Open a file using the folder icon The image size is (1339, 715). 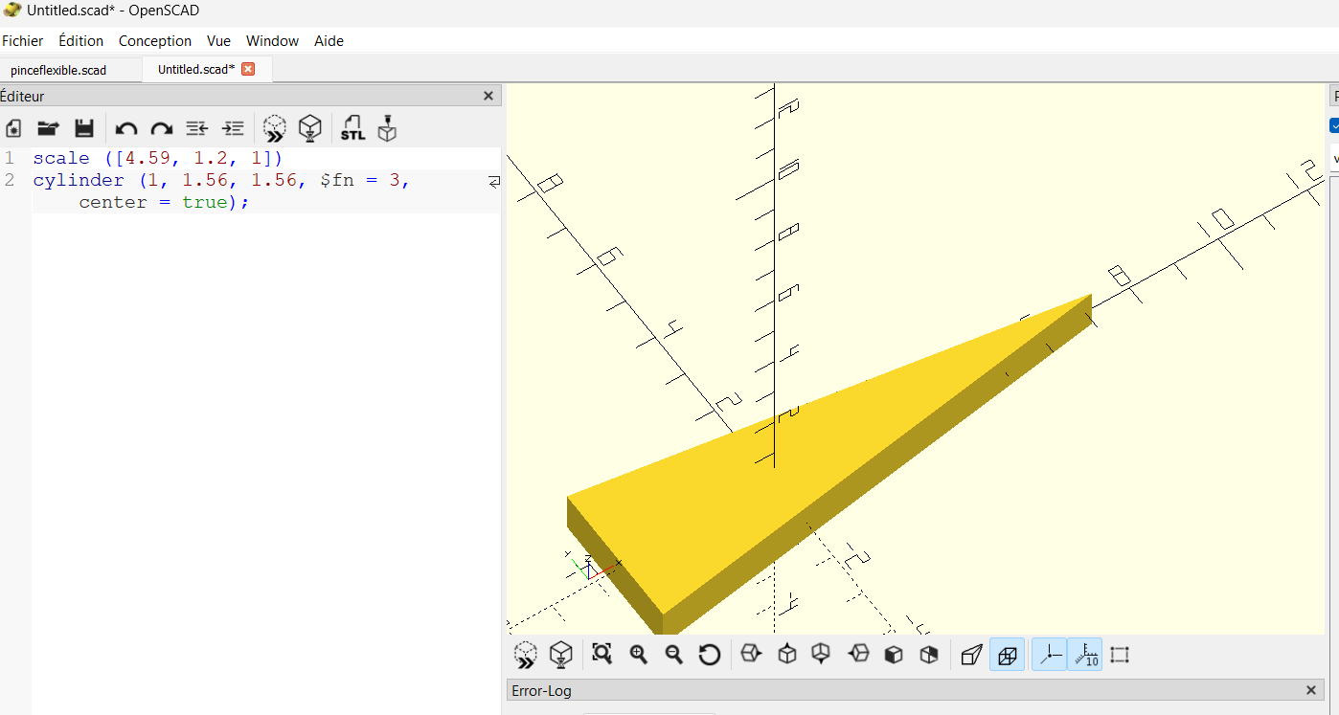click(x=48, y=128)
